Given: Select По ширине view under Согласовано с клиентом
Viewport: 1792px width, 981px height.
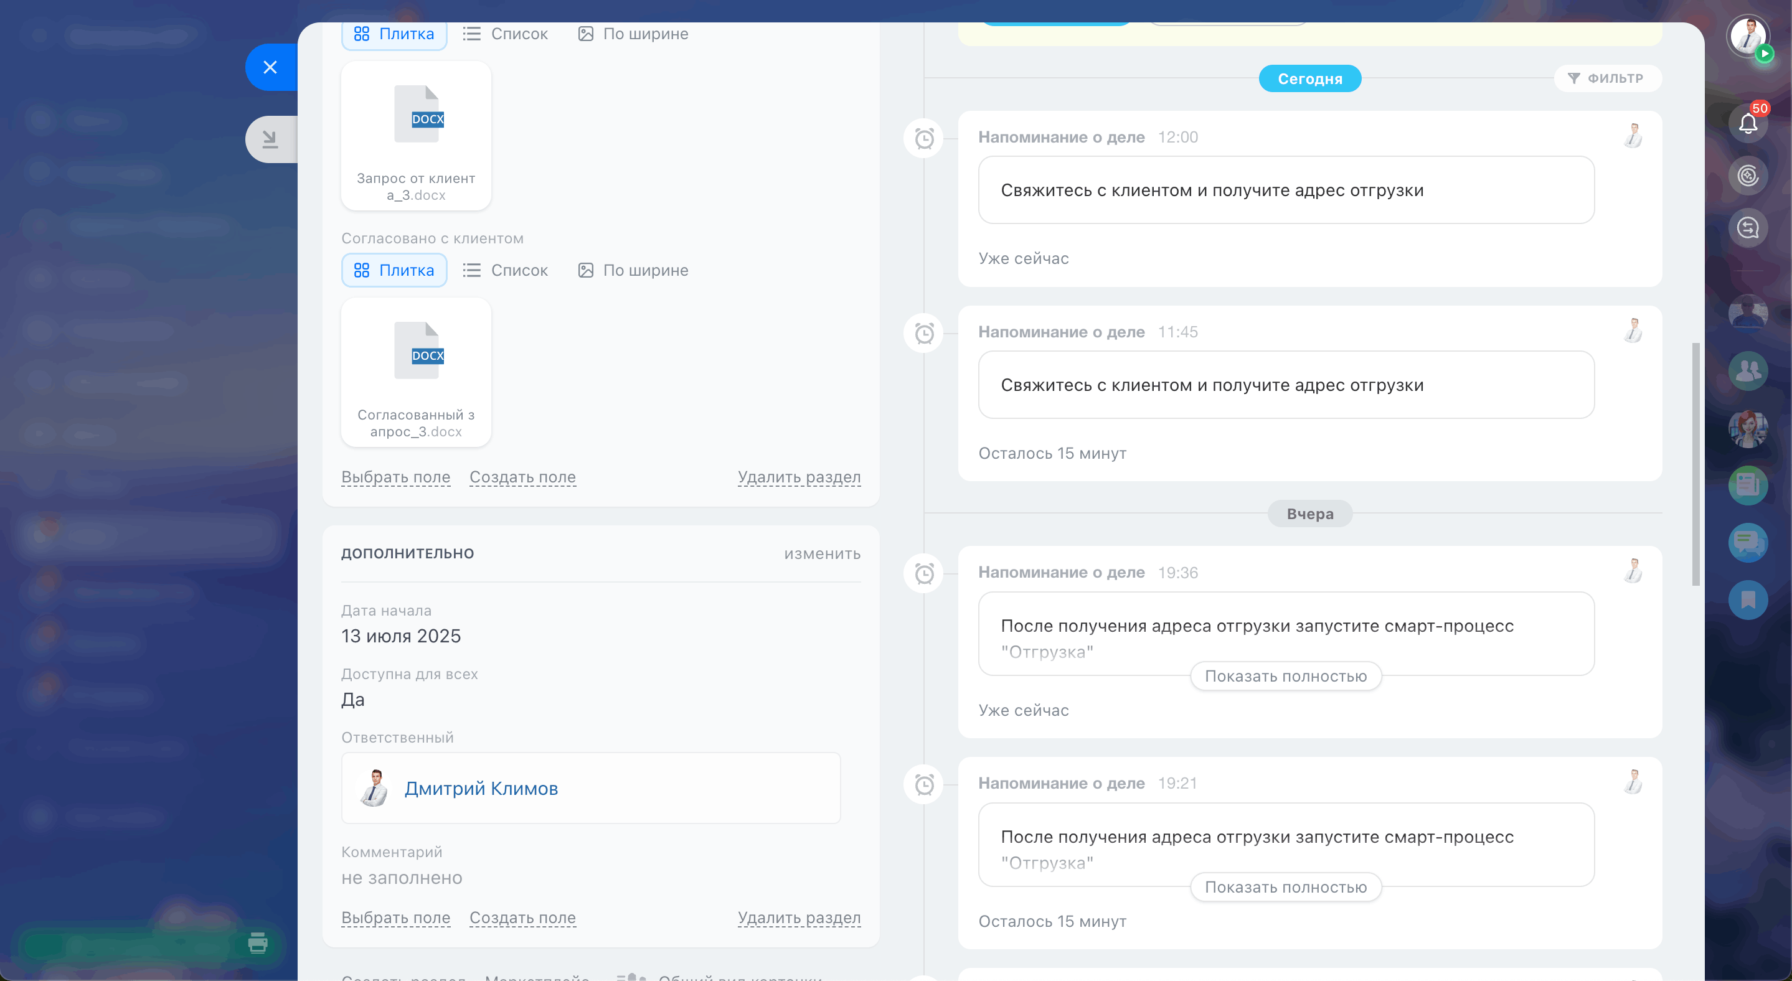Looking at the screenshot, I should click(x=633, y=270).
